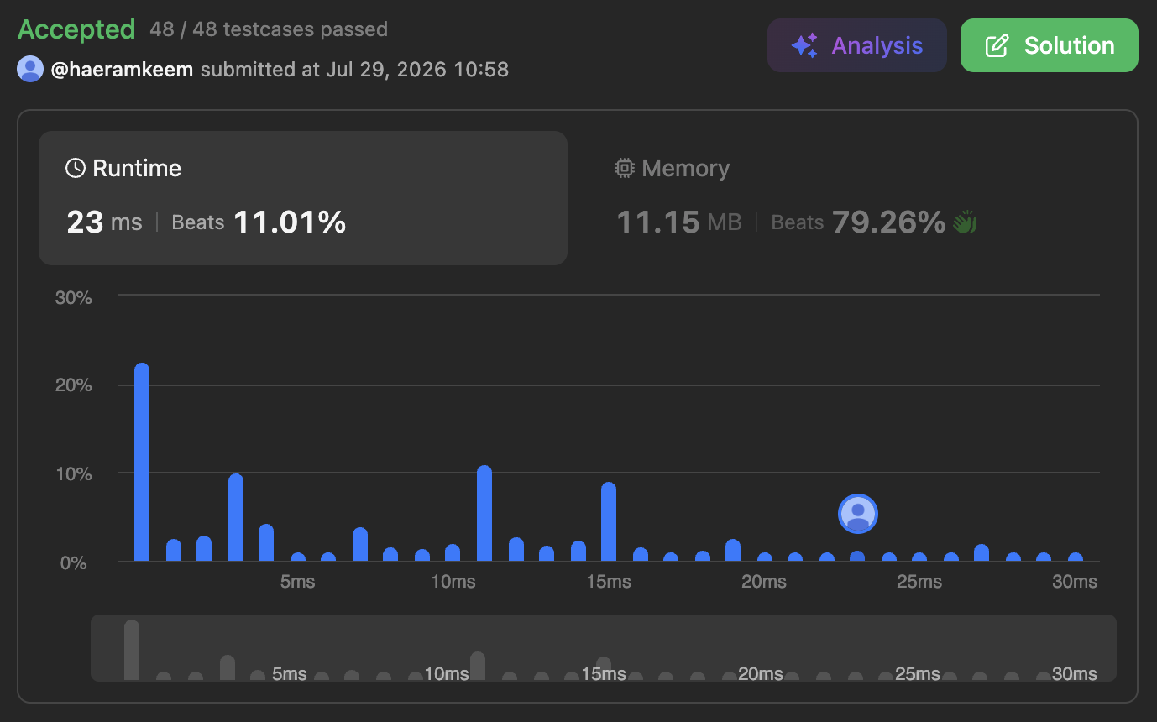The width and height of the screenshot is (1157, 722).
Task: Open the Analysis button
Action: point(857,45)
